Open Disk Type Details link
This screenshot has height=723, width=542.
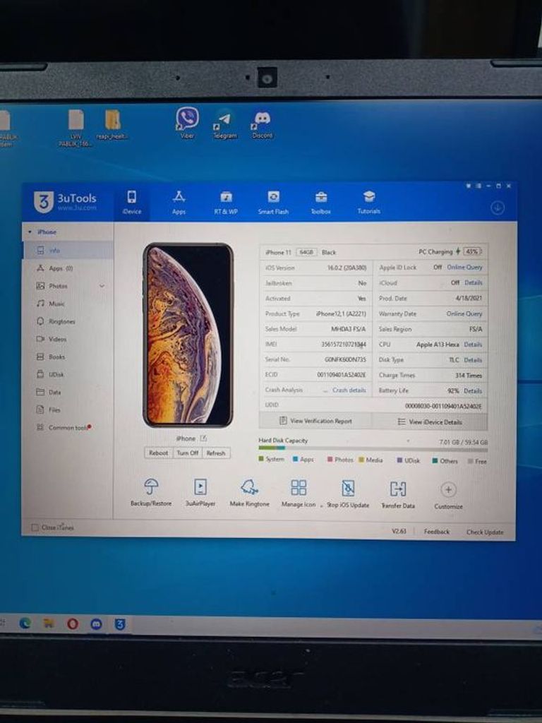pos(473,360)
